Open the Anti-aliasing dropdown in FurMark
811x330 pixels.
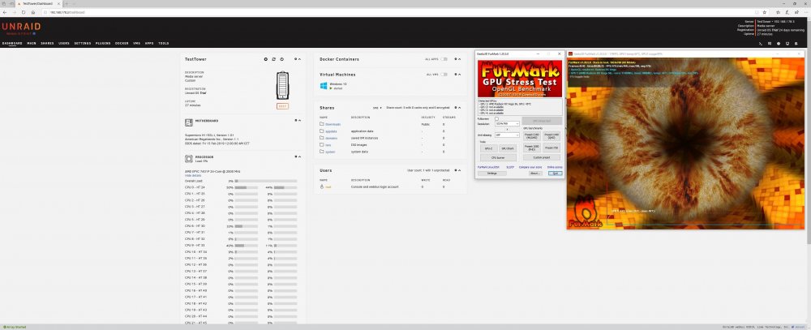507,135
